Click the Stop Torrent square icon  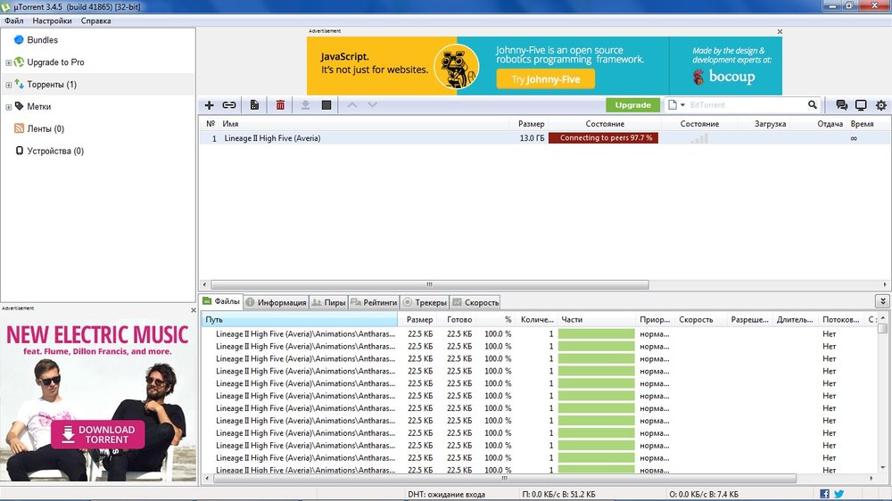[326, 105]
